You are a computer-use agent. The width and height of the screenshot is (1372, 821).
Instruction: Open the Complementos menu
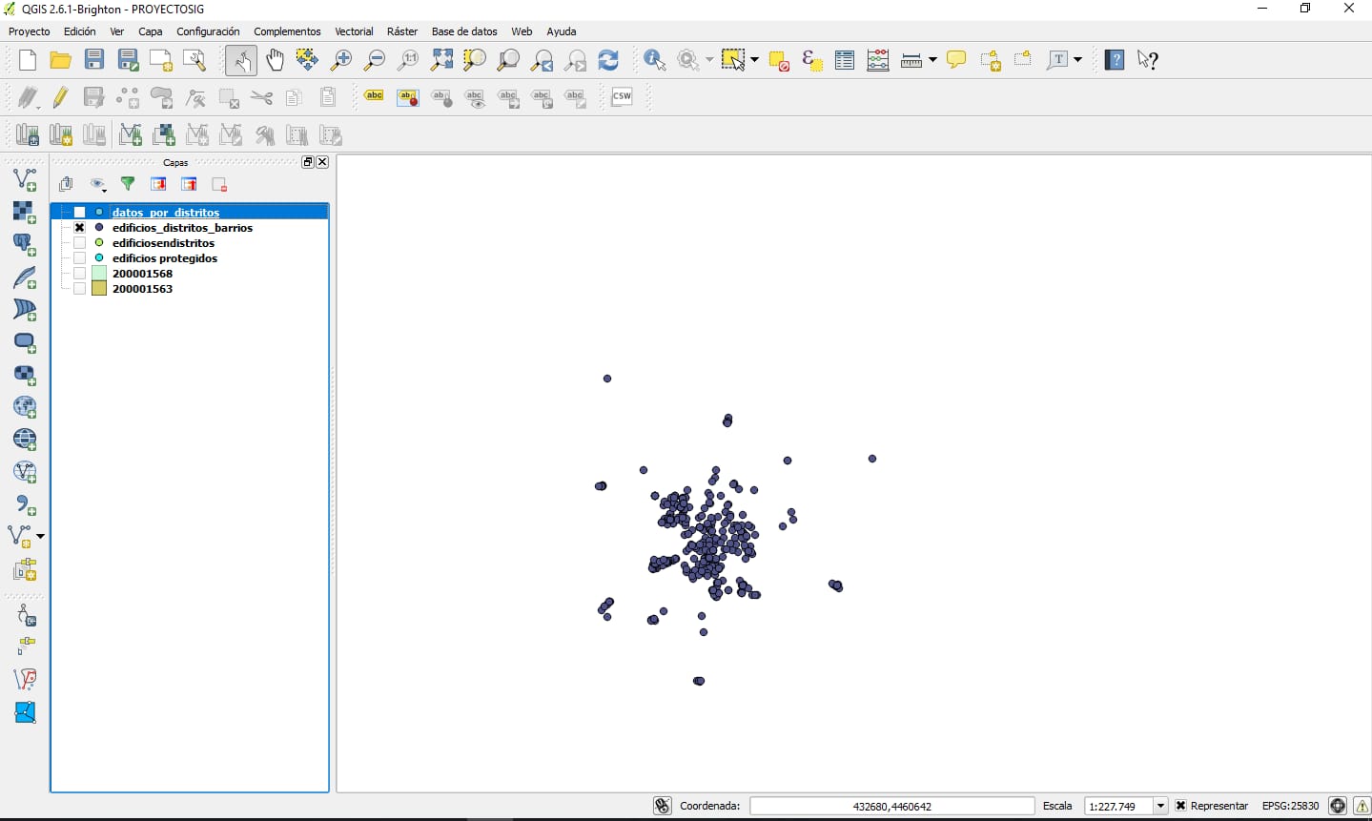coord(287,31)
